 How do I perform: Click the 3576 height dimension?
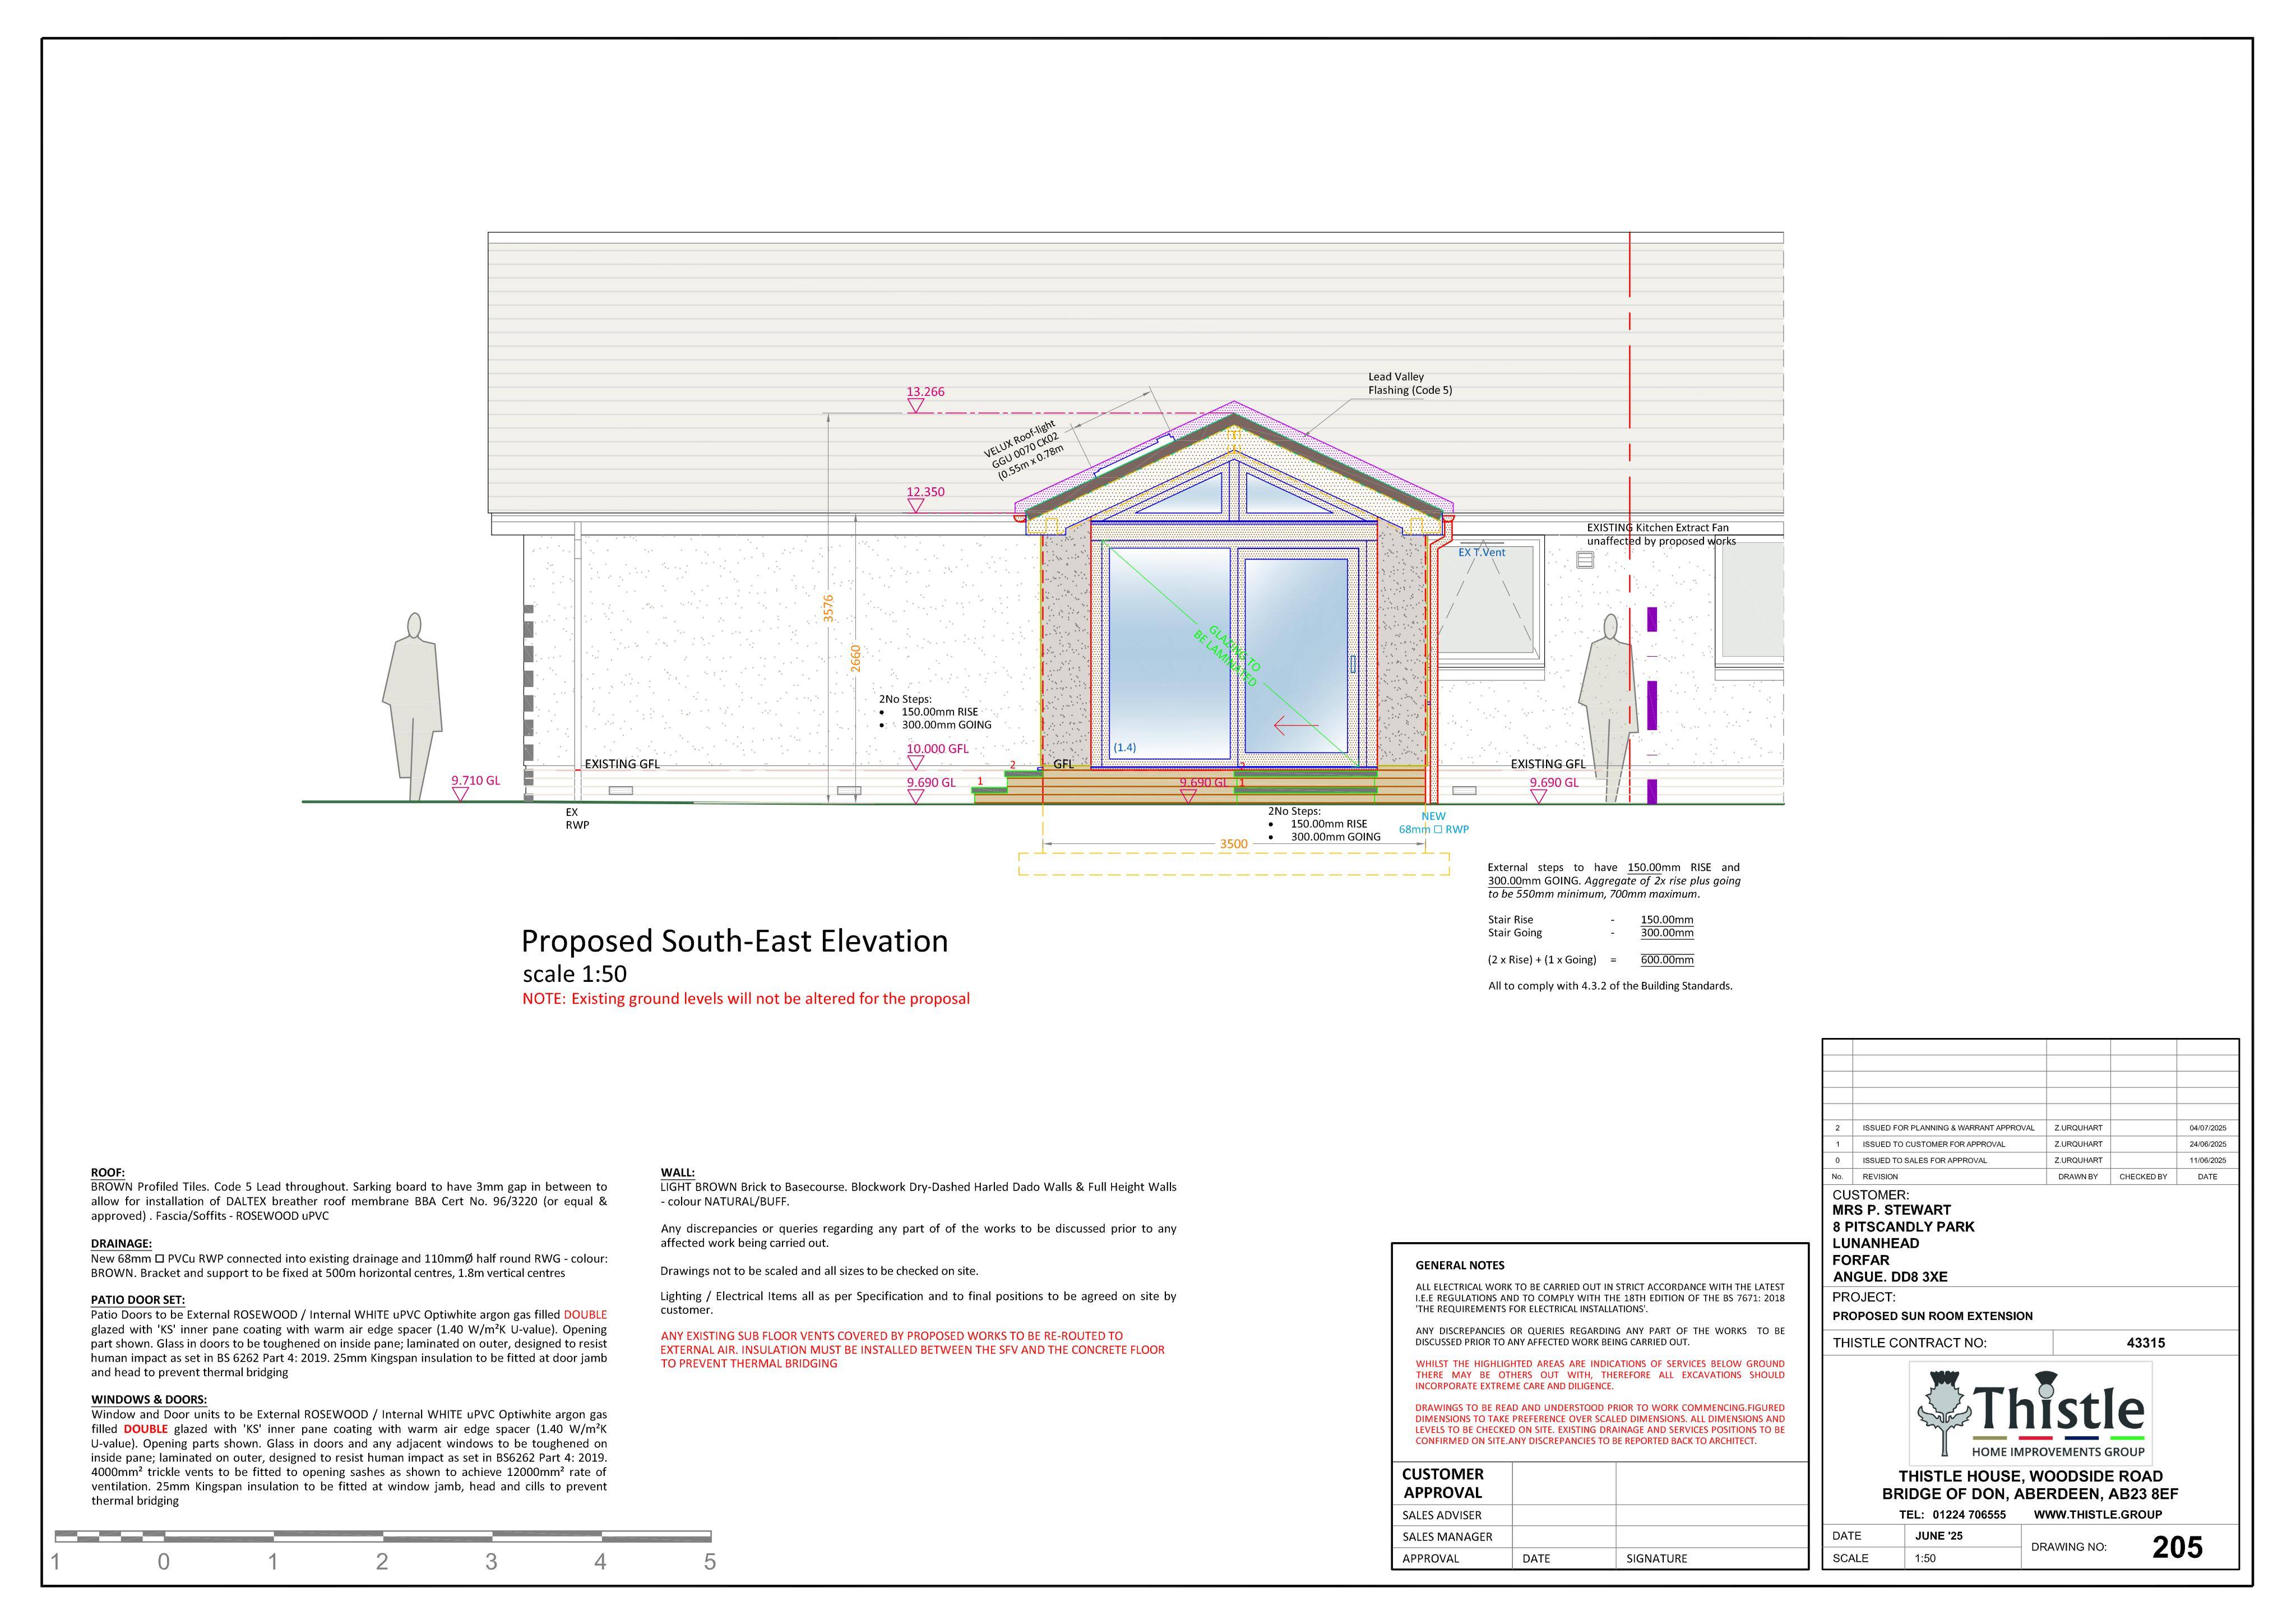pos(828,608)
